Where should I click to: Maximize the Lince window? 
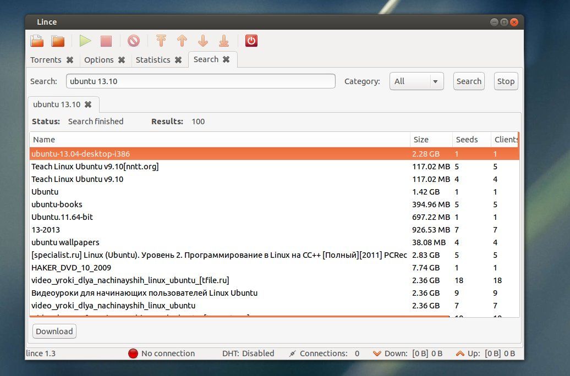[504, 22]
